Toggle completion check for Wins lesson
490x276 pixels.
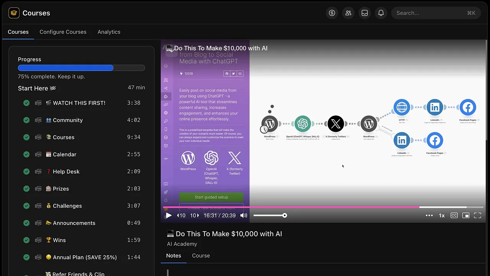tap(26, 240)
